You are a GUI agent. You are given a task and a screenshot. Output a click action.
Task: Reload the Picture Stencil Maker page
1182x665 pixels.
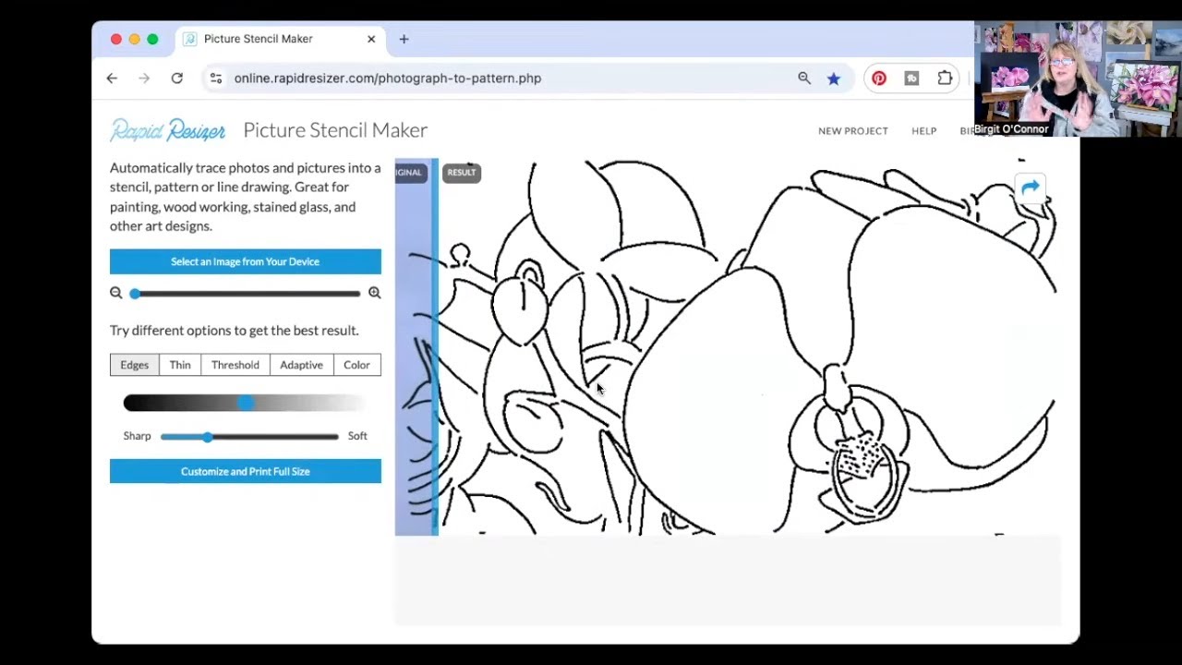tap(176, 79)
